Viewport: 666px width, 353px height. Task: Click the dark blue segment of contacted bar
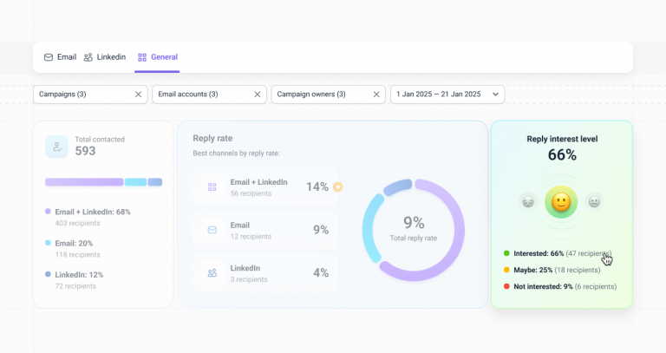(155, 182)
